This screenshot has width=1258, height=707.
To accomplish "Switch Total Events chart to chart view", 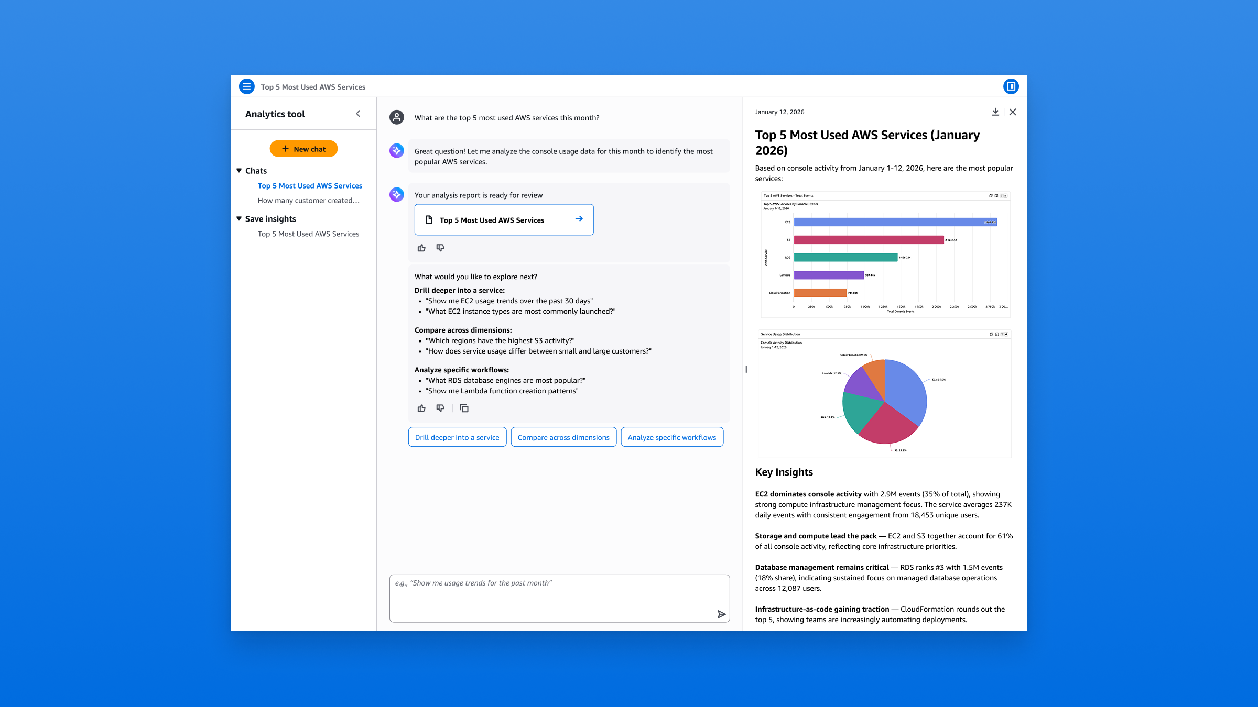I will (x=1005, y=196).
